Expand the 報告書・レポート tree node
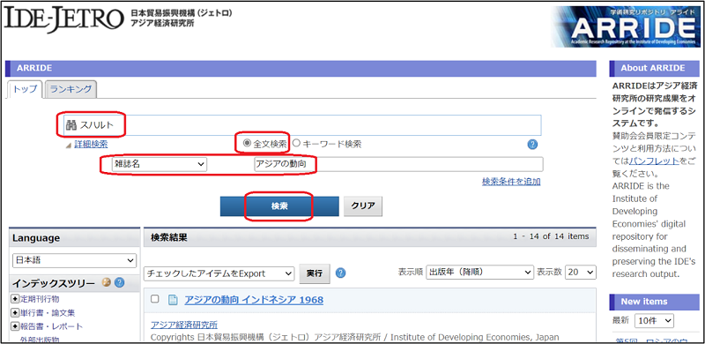705x344 pixels. (x=15, y=326)
